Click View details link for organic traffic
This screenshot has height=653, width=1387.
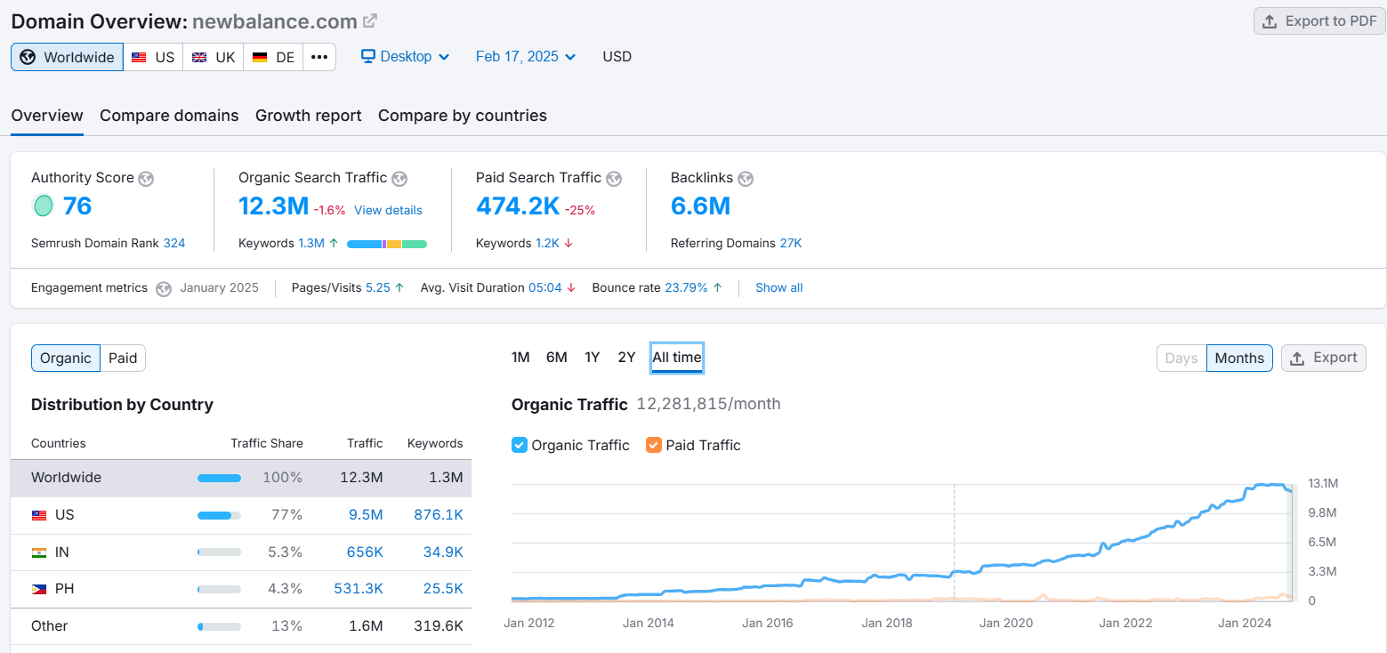tap(388, 211)
